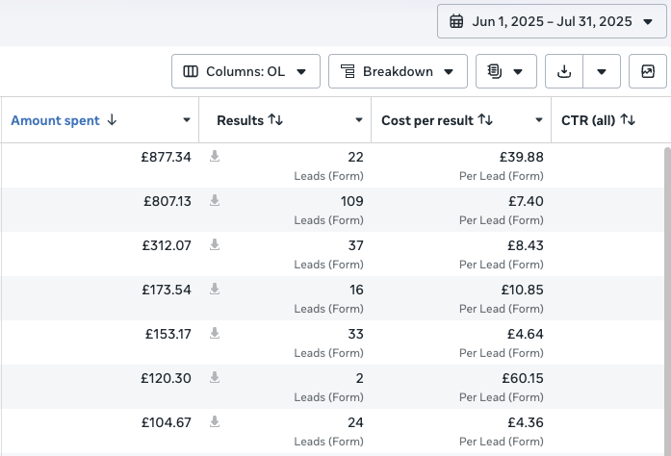Image resolution: width=671 pixels, height=456 pixels.
Task: Download leads icon in the 37 results row
Action: pos(215,244)
